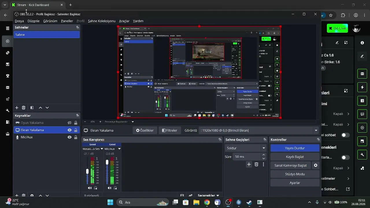Undock the Sahneler panel
The image size is (370, 208).
pos(77,27)
